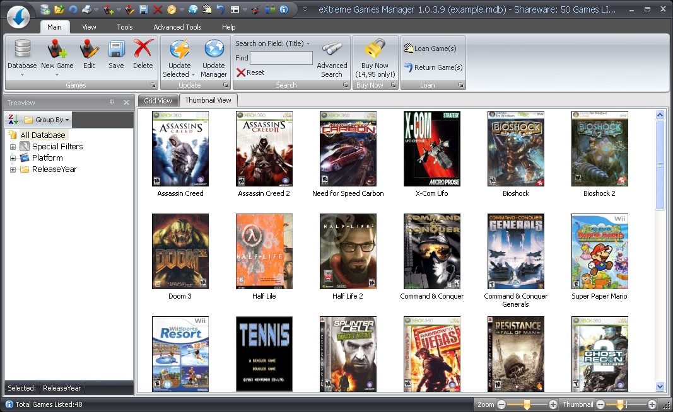Screen dimensions: 673x412
Task: Click the small floppy disk quick-toolbar icon
Action: pyautogui.click(x=144, y=9)
